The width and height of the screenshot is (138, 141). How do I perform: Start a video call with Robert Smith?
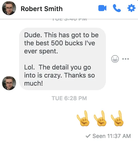(x=102, y=8)
